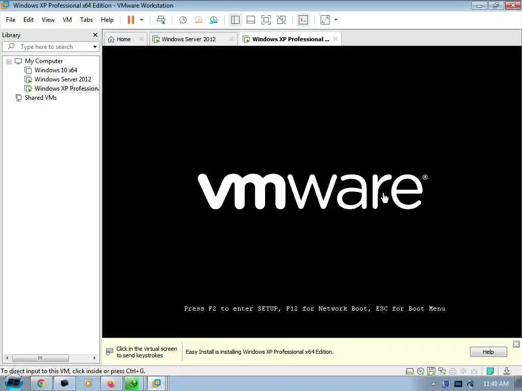The height and width of the screenshot is (391, 522).
Task: Select Windows 10 x64 in the library
Action: pyautogui.click(x=56, y=70)
